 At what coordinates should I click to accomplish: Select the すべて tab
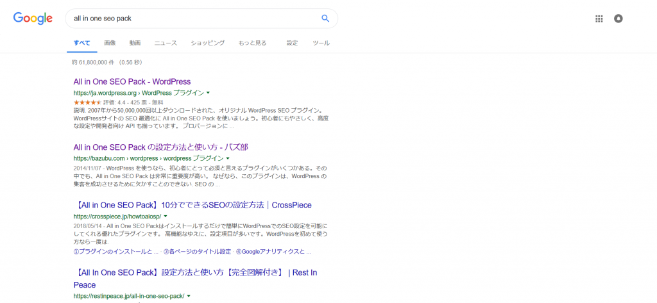coord(81,43)
